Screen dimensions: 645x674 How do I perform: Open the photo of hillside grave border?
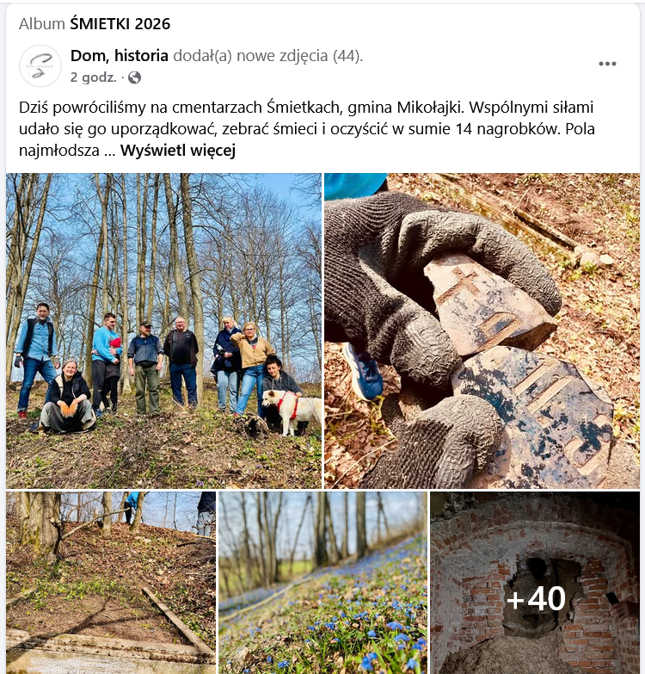(111, 583)
